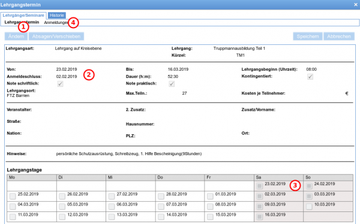Viewport: 360px width, 224px height.
Task: Click the Absagen/Verschieben button
Action: [56, 36]
